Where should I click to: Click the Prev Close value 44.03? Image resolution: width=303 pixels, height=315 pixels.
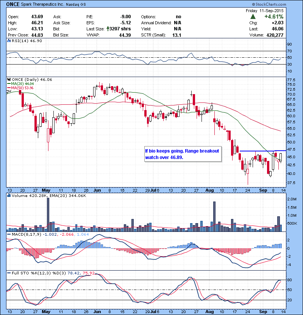tap(37, 35)
